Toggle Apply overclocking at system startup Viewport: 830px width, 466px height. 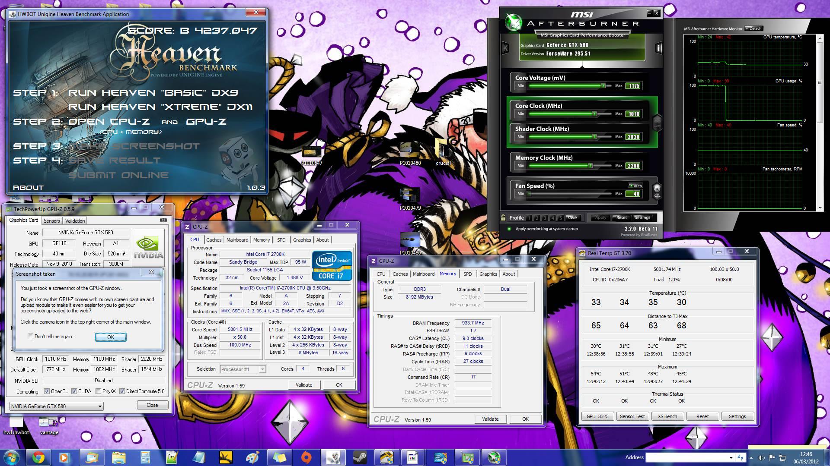509,229
